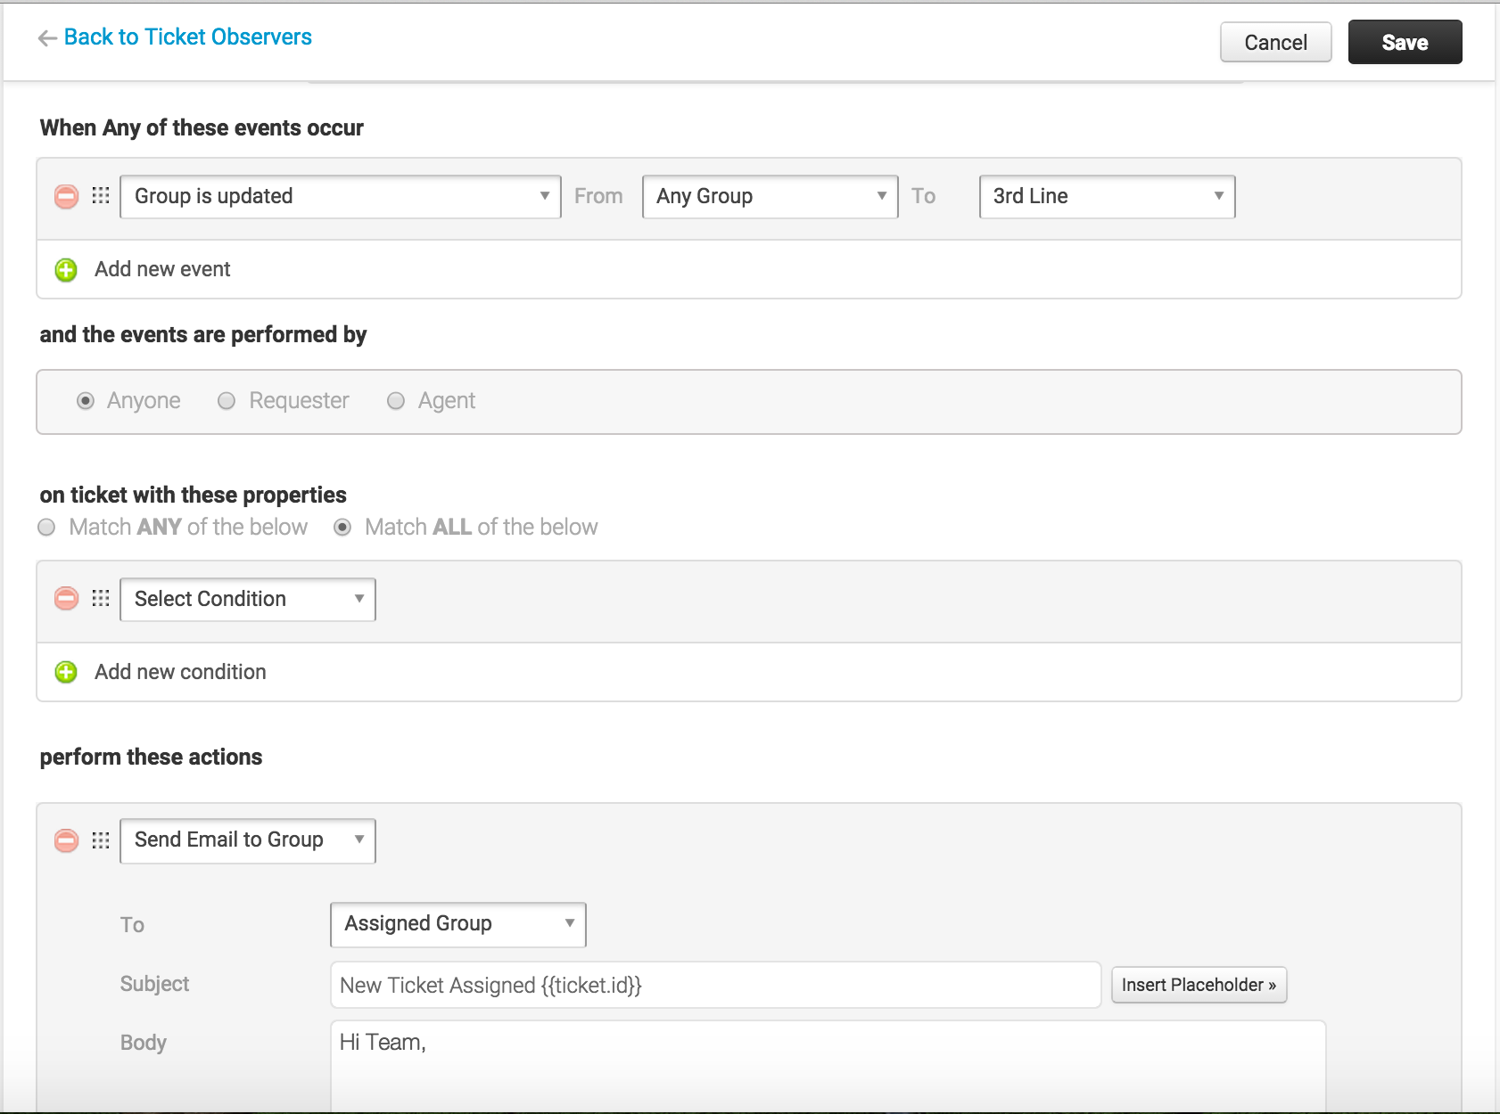The image size is (1500, 1114).
Task: Select the Agent radio button
Action: [396, 401]
